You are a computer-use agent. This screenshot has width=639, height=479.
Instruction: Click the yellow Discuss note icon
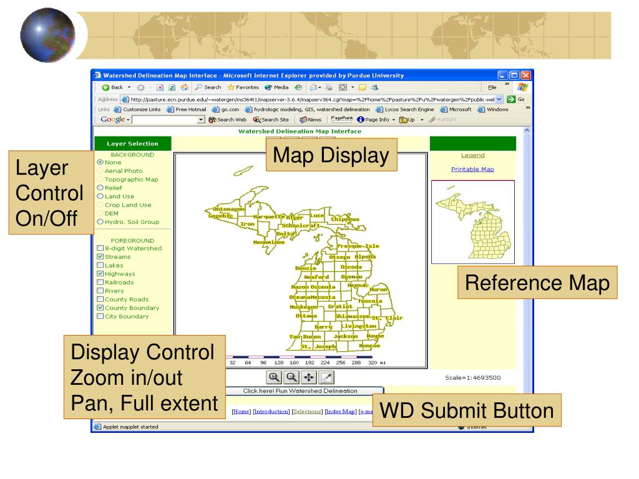pos(363,87)
